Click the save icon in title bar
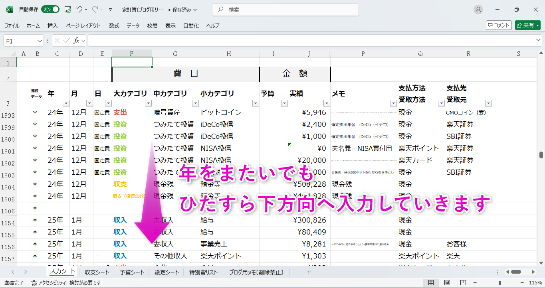The width and height of the screenshot is (545, 288). pos(68,10)
